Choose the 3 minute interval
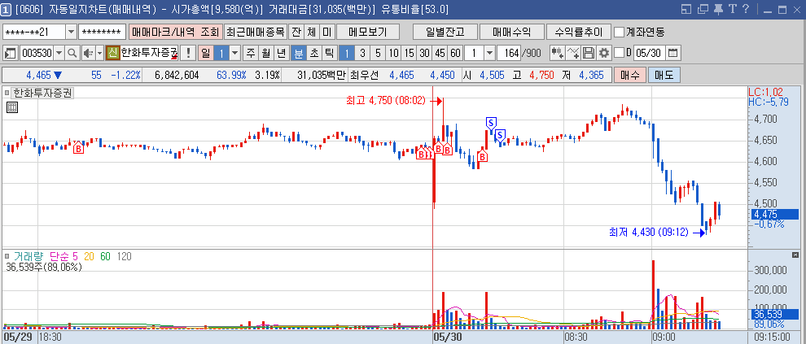Image resolution: width=806 pixels, height=344 pixels. pos(362,53)
